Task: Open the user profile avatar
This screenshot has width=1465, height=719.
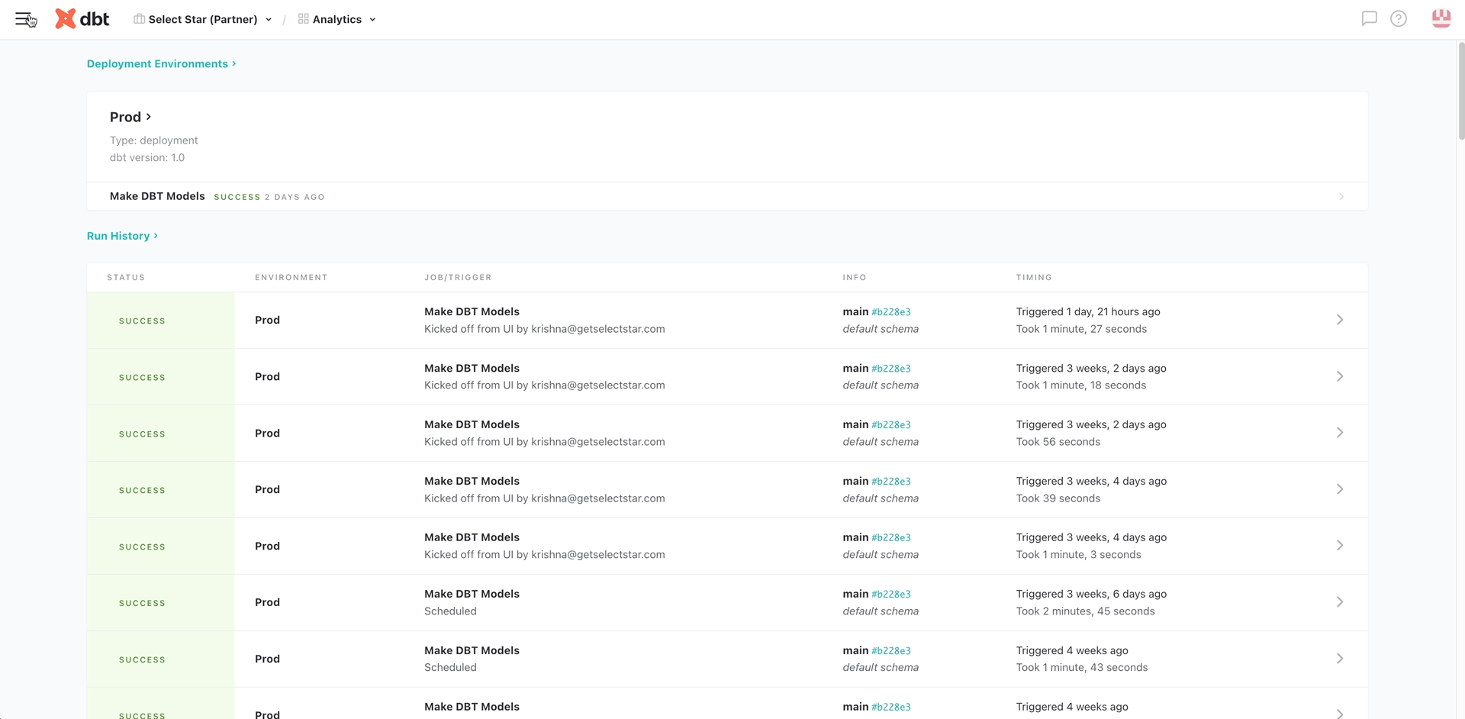Action: 1441,18
